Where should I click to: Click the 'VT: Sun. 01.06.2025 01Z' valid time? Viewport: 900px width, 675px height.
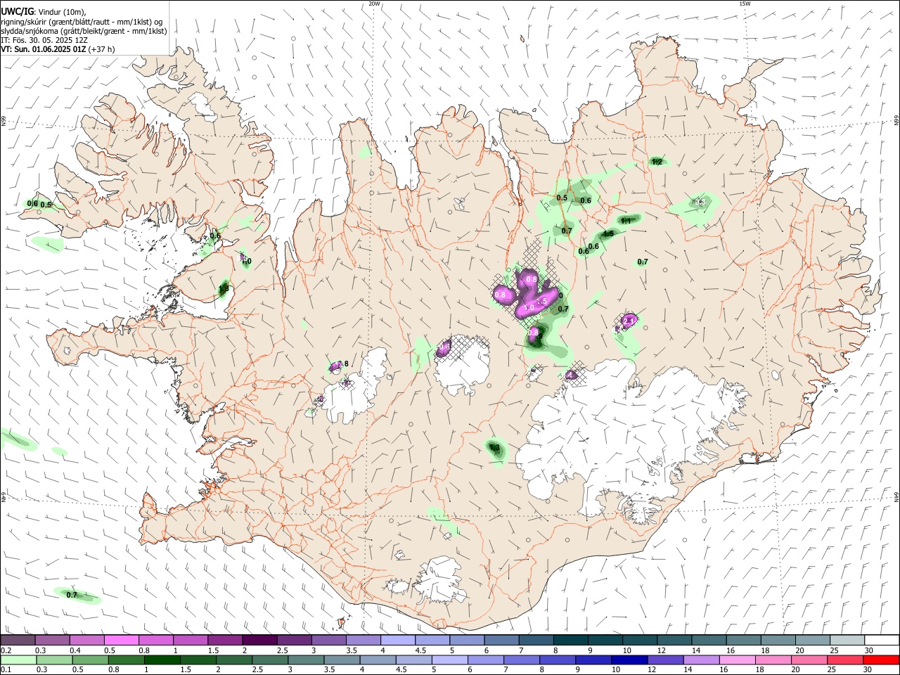point(44,49)
